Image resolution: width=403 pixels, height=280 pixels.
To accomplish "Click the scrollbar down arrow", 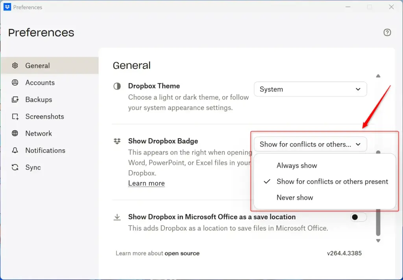I will point(378,240).
